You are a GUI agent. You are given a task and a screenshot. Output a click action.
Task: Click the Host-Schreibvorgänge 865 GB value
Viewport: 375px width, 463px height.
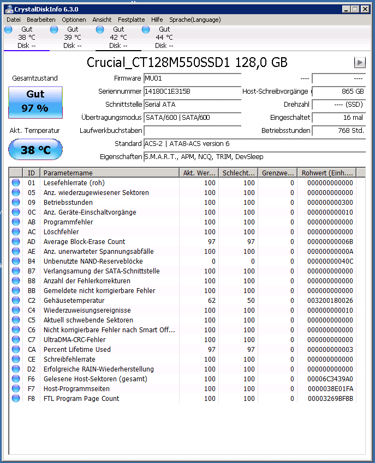tap(339, 92)
